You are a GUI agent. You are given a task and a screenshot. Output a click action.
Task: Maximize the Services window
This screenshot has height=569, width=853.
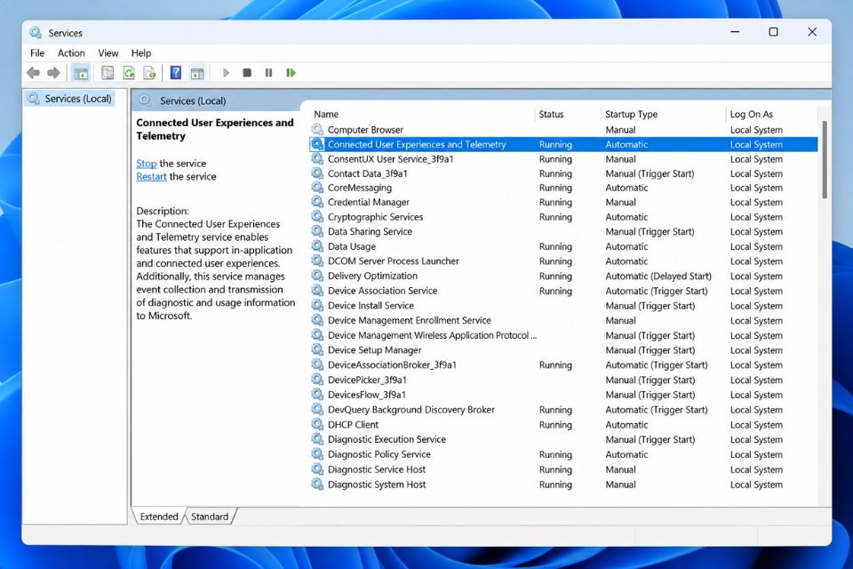773,32
